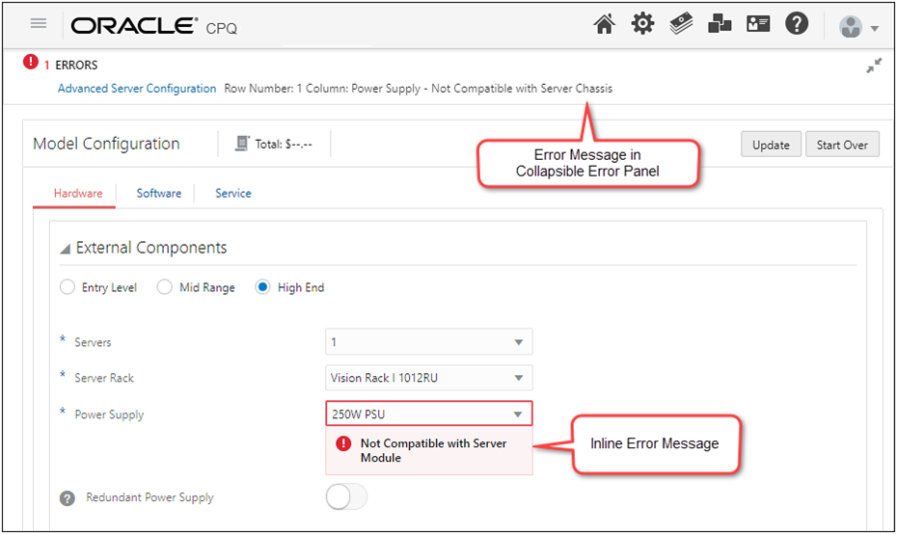Viewport: 897px width, 534px height.
Task: Click the 'Model Configuration' title
Action: click(x=106, y=144)
